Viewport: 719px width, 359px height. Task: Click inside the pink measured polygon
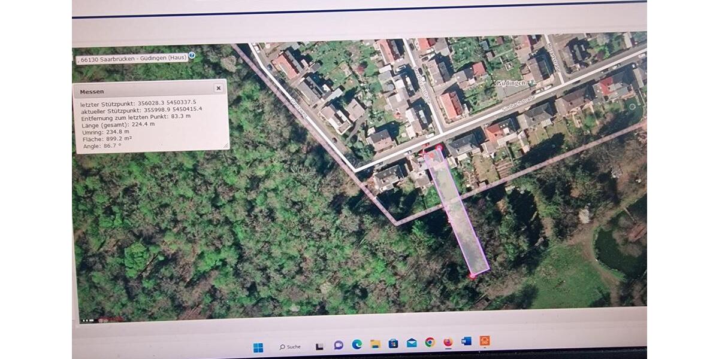458,215
